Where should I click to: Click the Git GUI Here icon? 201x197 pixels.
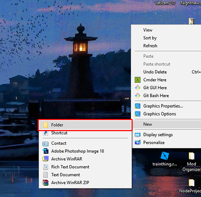click(x=138, y=88)
